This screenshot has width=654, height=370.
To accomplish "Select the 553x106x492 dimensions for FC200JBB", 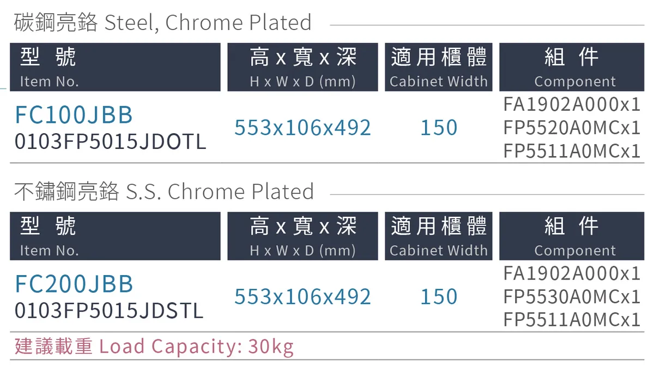I will [302, 297].
